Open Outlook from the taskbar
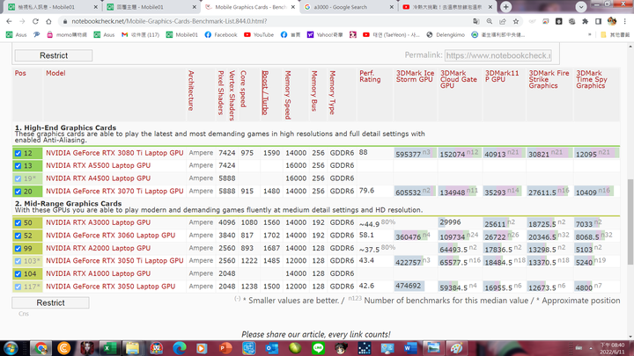 [272, 348]
